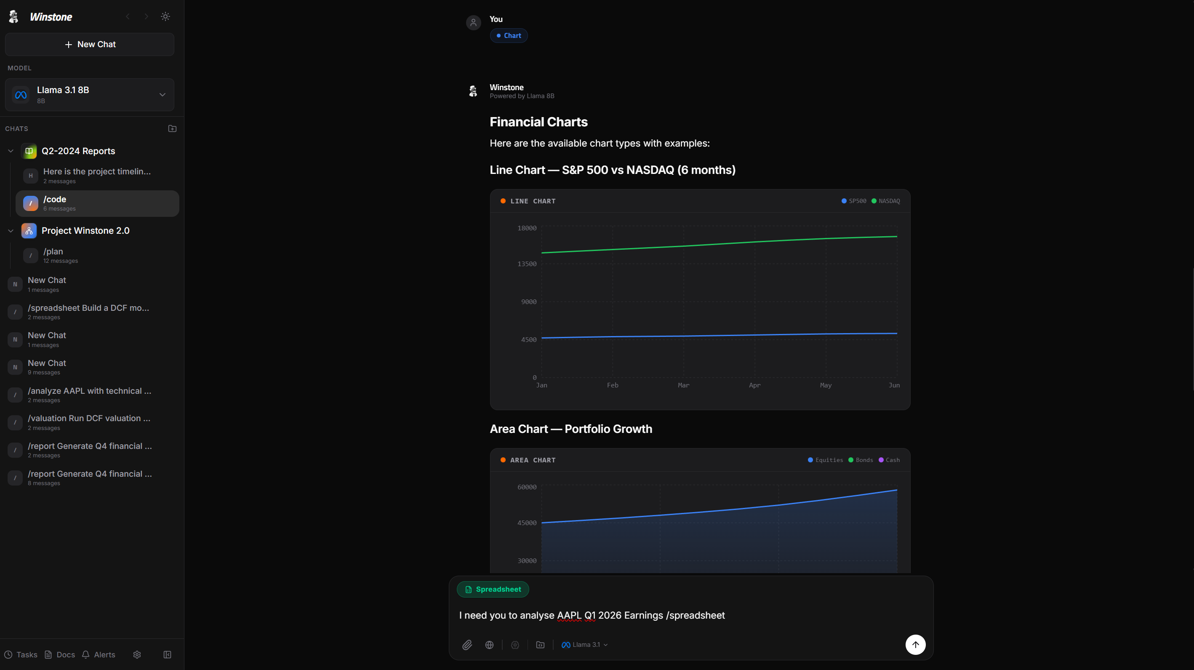Click into the message text input
Screen dimensions: 1194x670
pyautogui.click(x=649, y=615)
